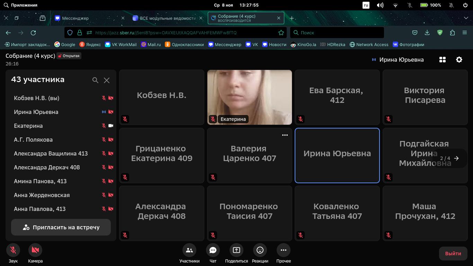Open the system volume indicator
Viewport: 473px width, 266px height.
pyautogui.click(x=380, y=5)
